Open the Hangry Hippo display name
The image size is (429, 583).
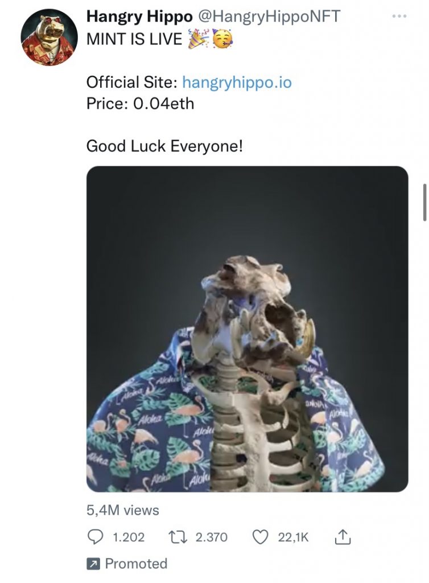click(139, 17)
